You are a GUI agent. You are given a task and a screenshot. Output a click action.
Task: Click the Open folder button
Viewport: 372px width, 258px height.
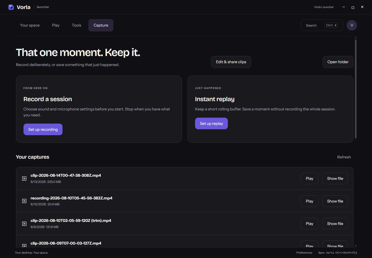(338, 62)
